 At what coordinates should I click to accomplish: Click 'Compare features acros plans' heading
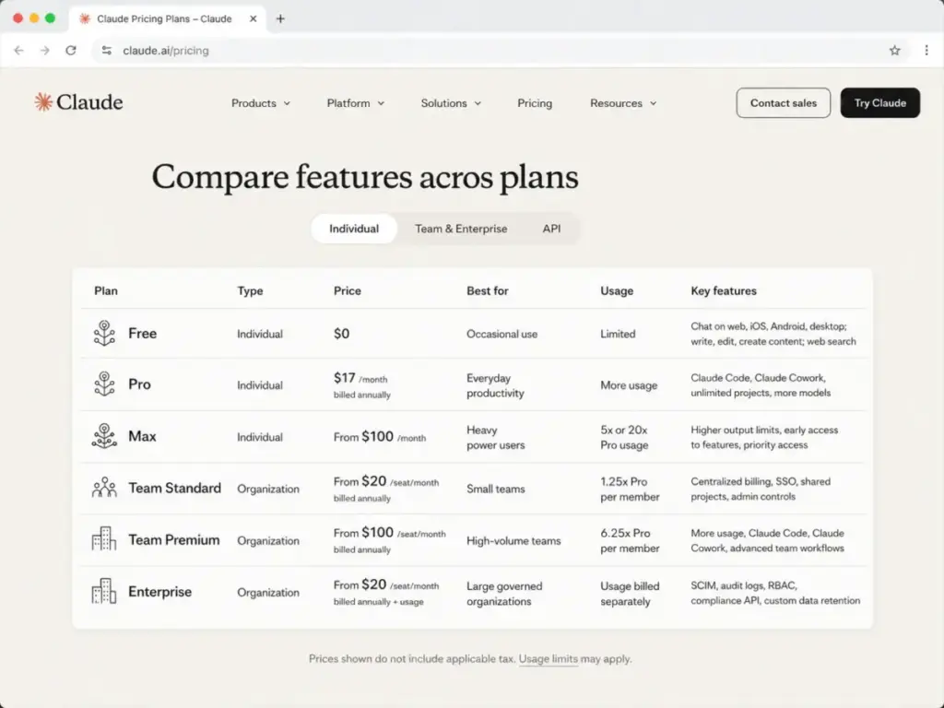(x=365, y=177)
